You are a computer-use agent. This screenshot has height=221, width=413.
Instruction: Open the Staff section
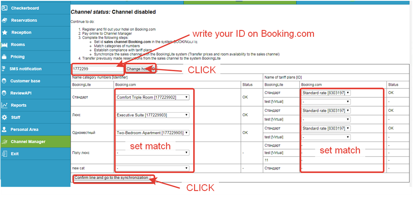click(36, 117)
